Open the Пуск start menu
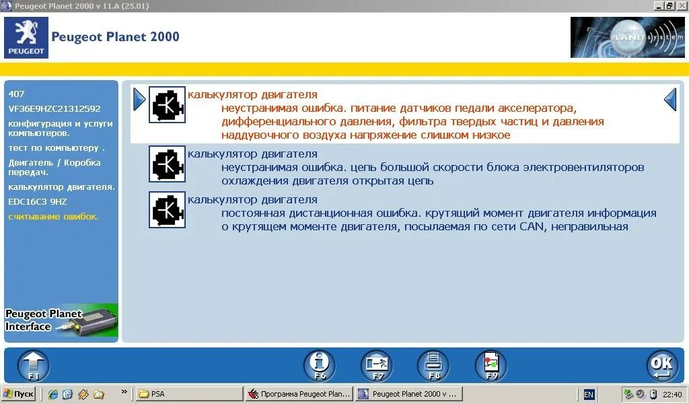Image resolution: width=689 pixels, height=404 pixels. tap(18, 394)
